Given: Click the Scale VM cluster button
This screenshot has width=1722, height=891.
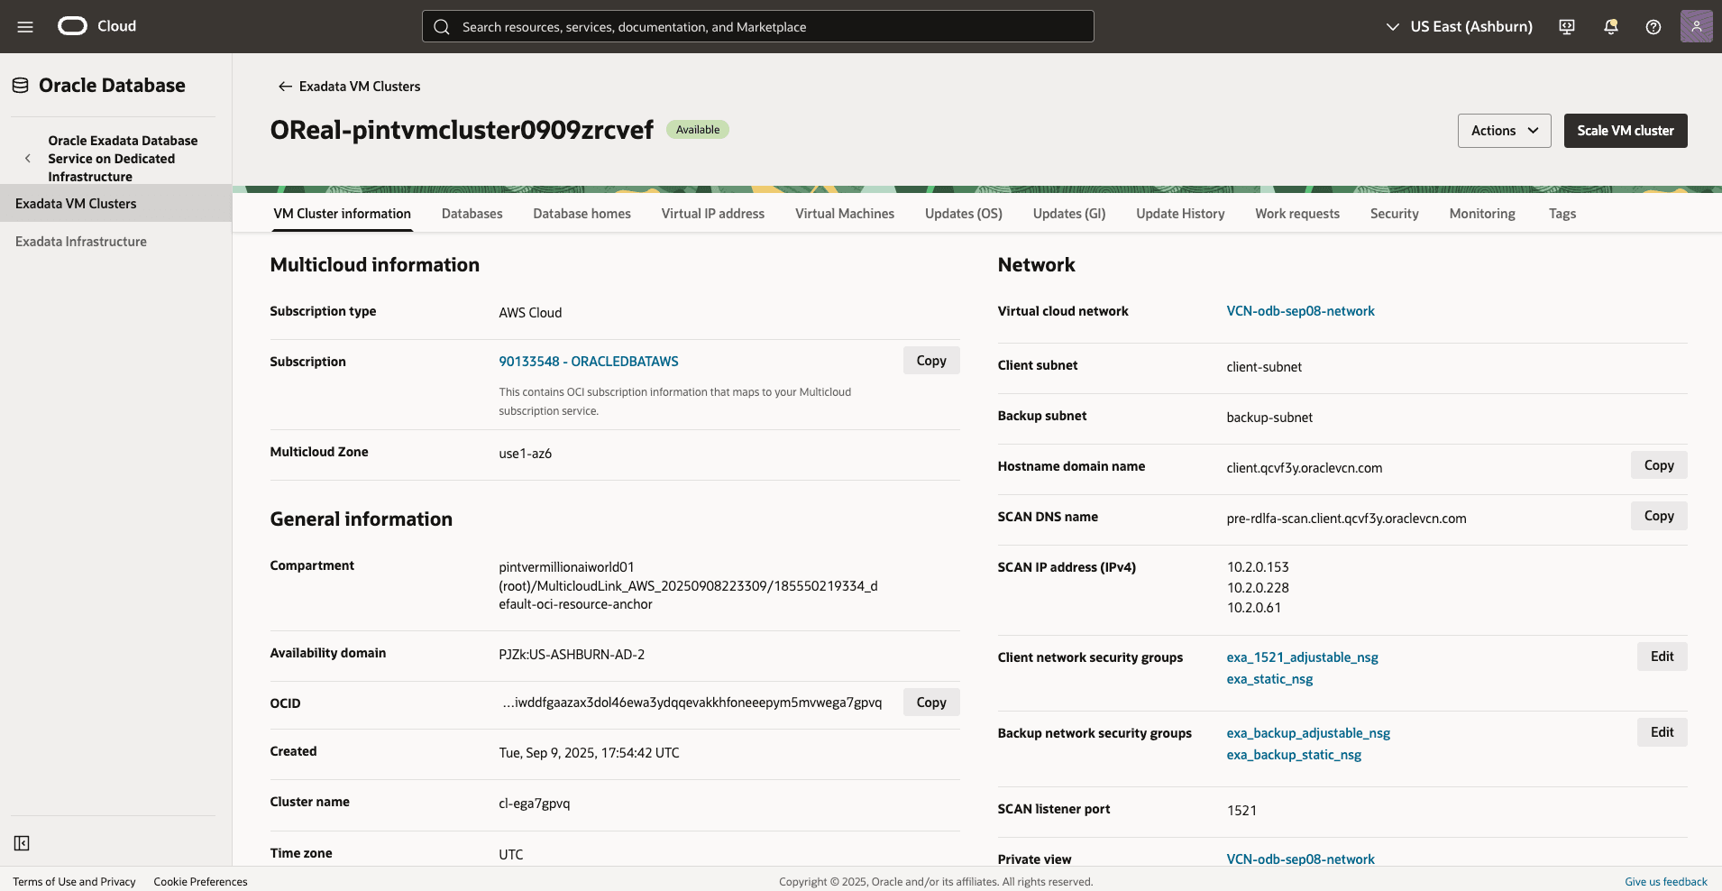Looking at the screenshot, I should click(x=1625, y=131).
